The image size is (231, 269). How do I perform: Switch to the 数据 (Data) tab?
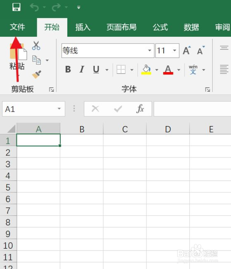191,27
